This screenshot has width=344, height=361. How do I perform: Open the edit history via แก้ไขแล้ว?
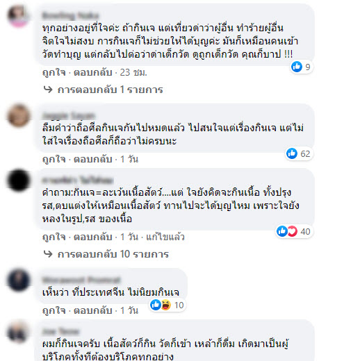[165, 237]
